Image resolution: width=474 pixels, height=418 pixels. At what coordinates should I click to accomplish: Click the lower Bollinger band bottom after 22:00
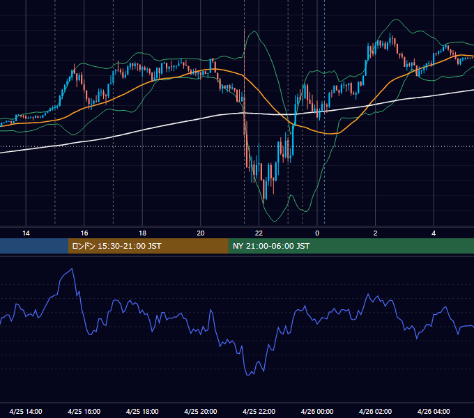pyautogui.click(x=274, y=221)
